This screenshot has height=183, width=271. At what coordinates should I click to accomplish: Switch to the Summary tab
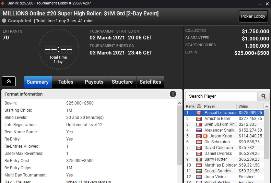[x=38, y=82]
